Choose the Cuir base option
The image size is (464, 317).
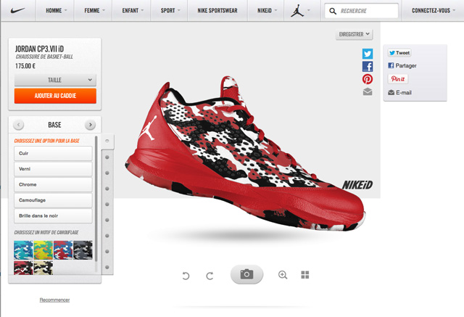coord(53,153)
